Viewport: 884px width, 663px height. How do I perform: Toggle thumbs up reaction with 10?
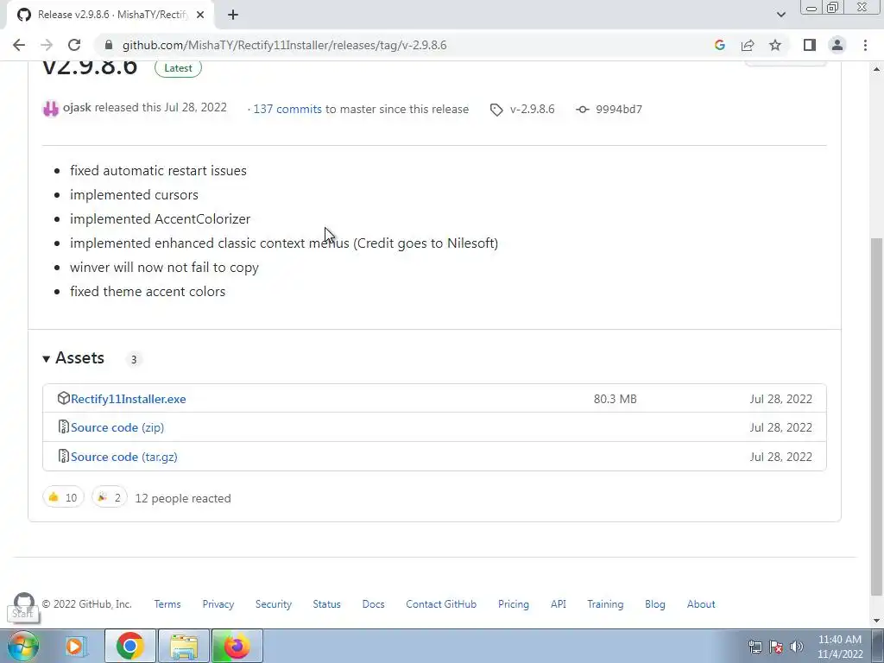(x=63, y=497)
